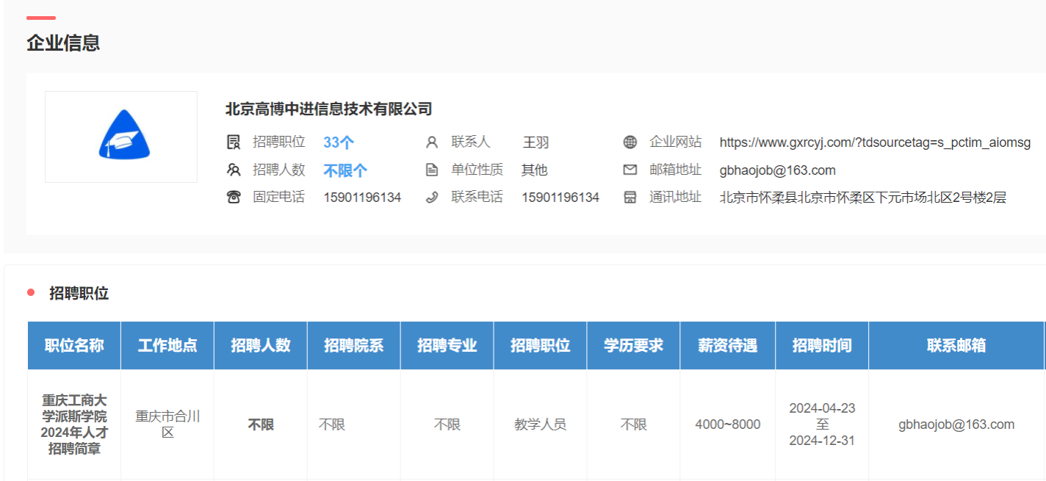
Task: Click the 不限个 recruitment number link
Action: 345,170
